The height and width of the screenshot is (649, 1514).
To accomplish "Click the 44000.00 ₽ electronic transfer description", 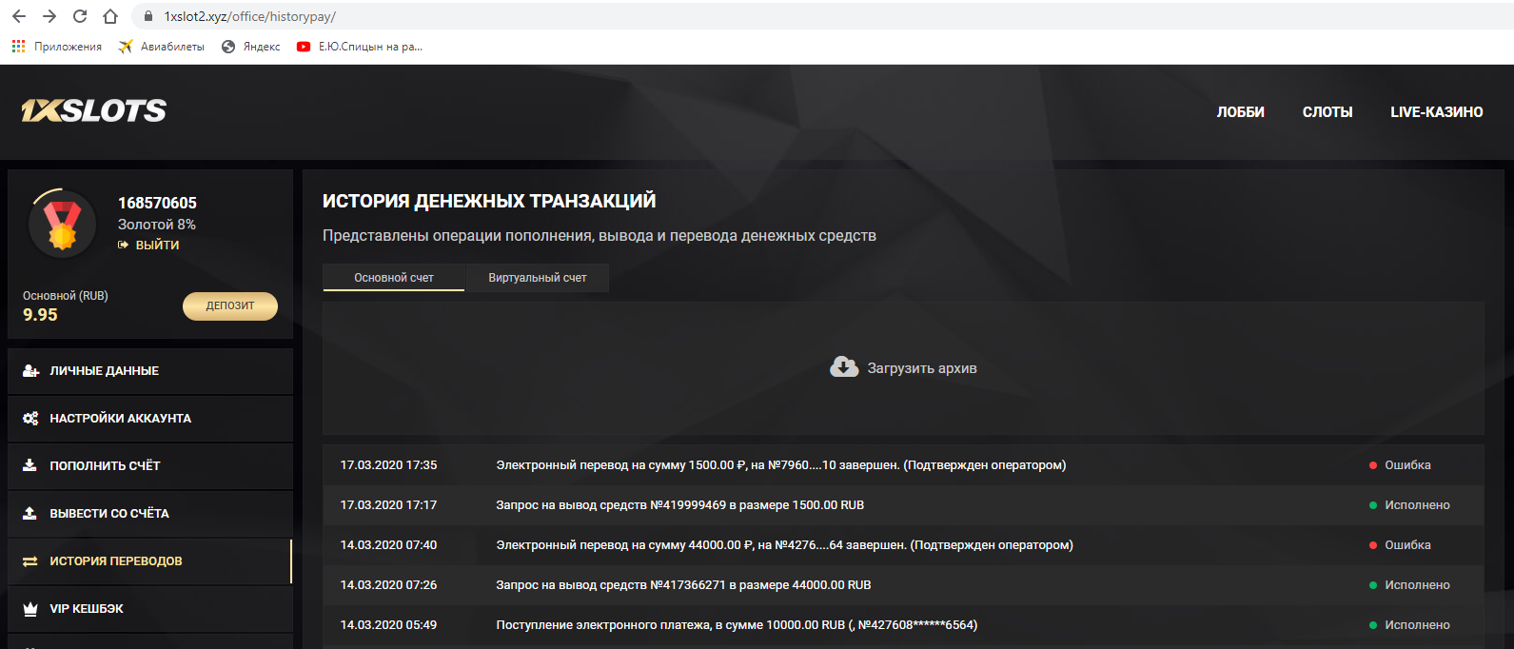I will [785, 545].
